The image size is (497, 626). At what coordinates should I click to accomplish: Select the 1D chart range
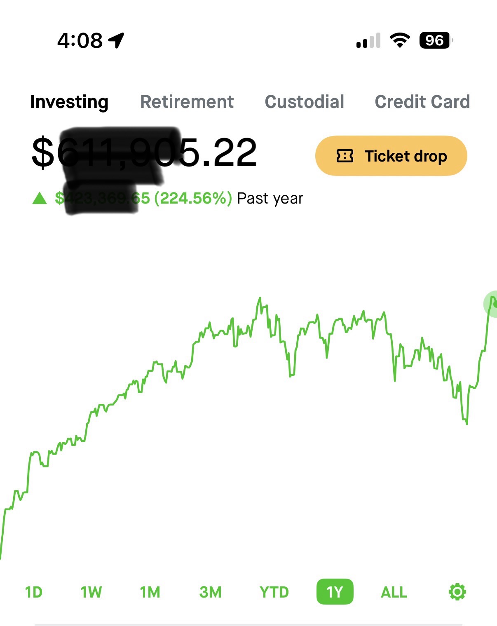[34, 592]
